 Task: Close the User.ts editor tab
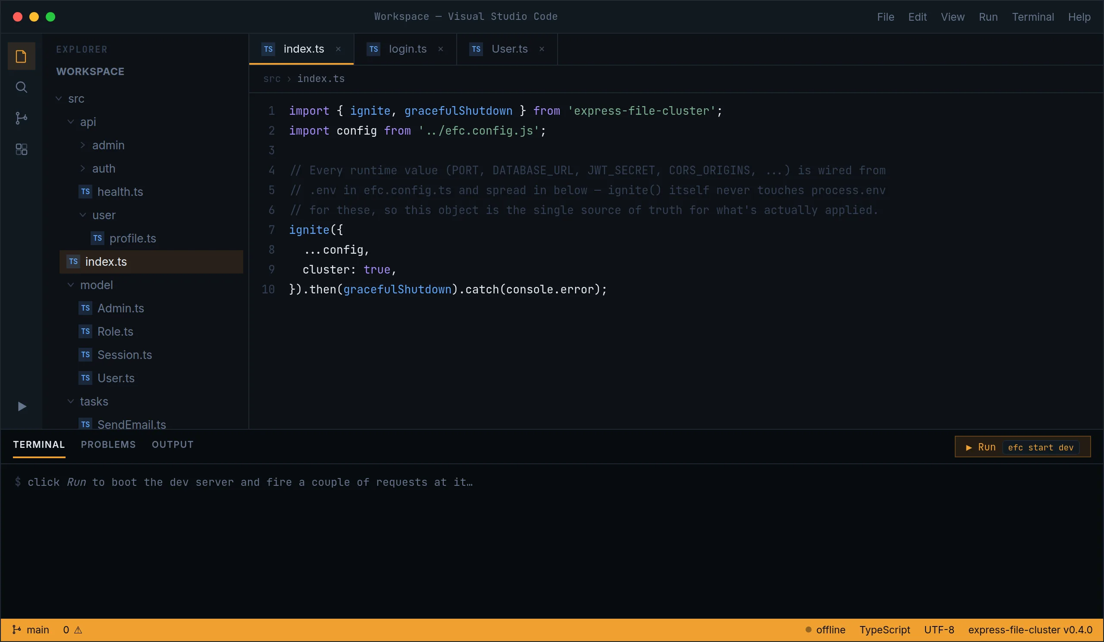click(x=542, y=49)
